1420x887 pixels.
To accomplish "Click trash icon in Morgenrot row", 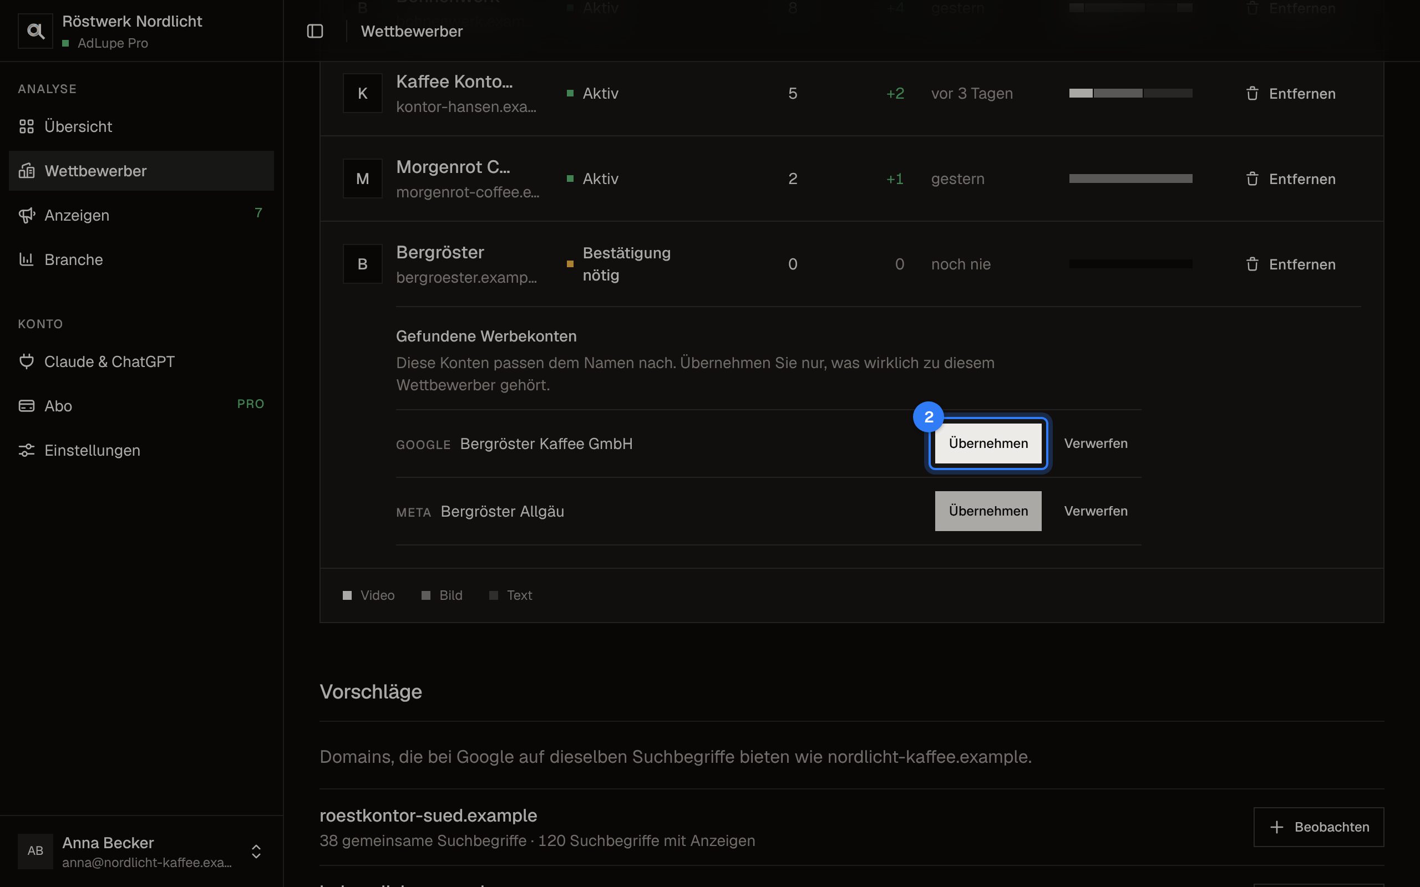I will pyautogui.click(x=1252, y=179).
